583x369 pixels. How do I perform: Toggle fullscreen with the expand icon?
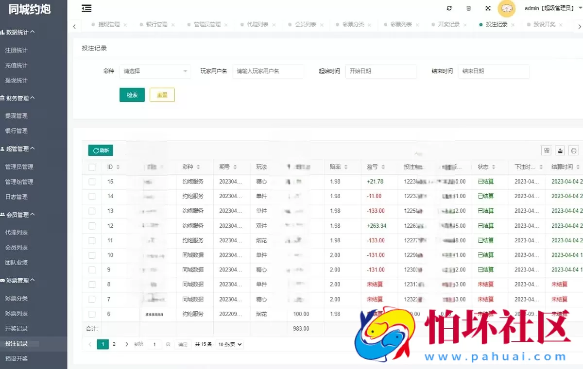click(487, 8)
